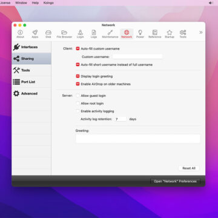Enable Allow guest login checkbox
This screenshot has height=218, width=218.
(78, 96)
